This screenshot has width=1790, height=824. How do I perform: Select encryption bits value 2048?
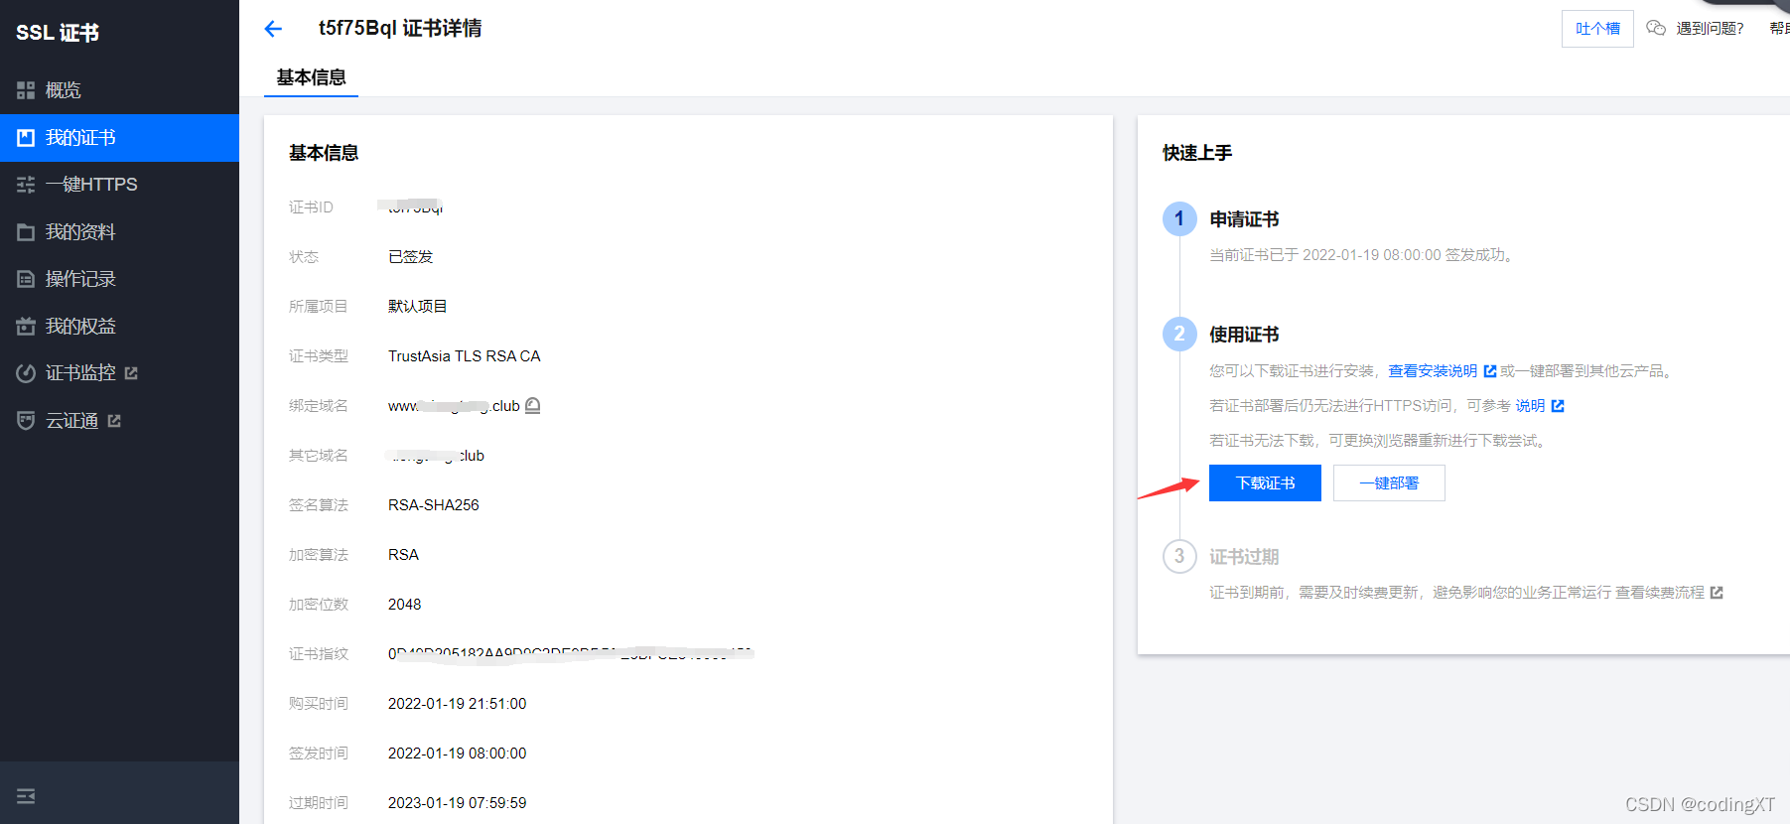tap(405, 605)
